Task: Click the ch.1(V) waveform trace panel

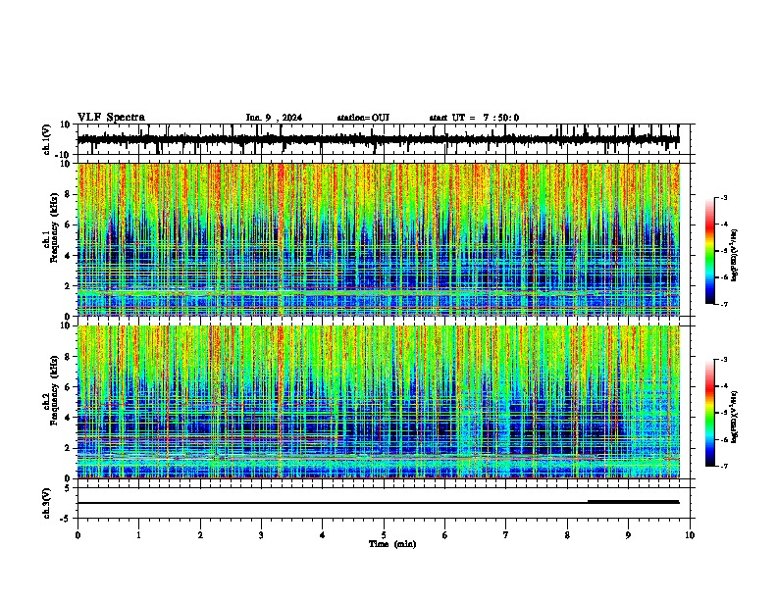Action: pos(386,139)
